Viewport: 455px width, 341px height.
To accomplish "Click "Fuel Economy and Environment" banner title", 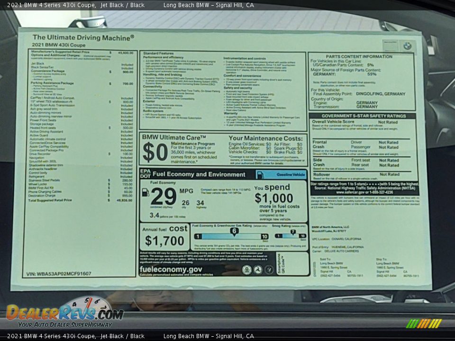I will tap(199, 174).
